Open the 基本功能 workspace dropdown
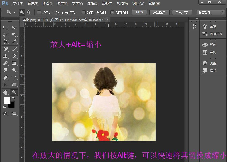 tap(211, 13)
